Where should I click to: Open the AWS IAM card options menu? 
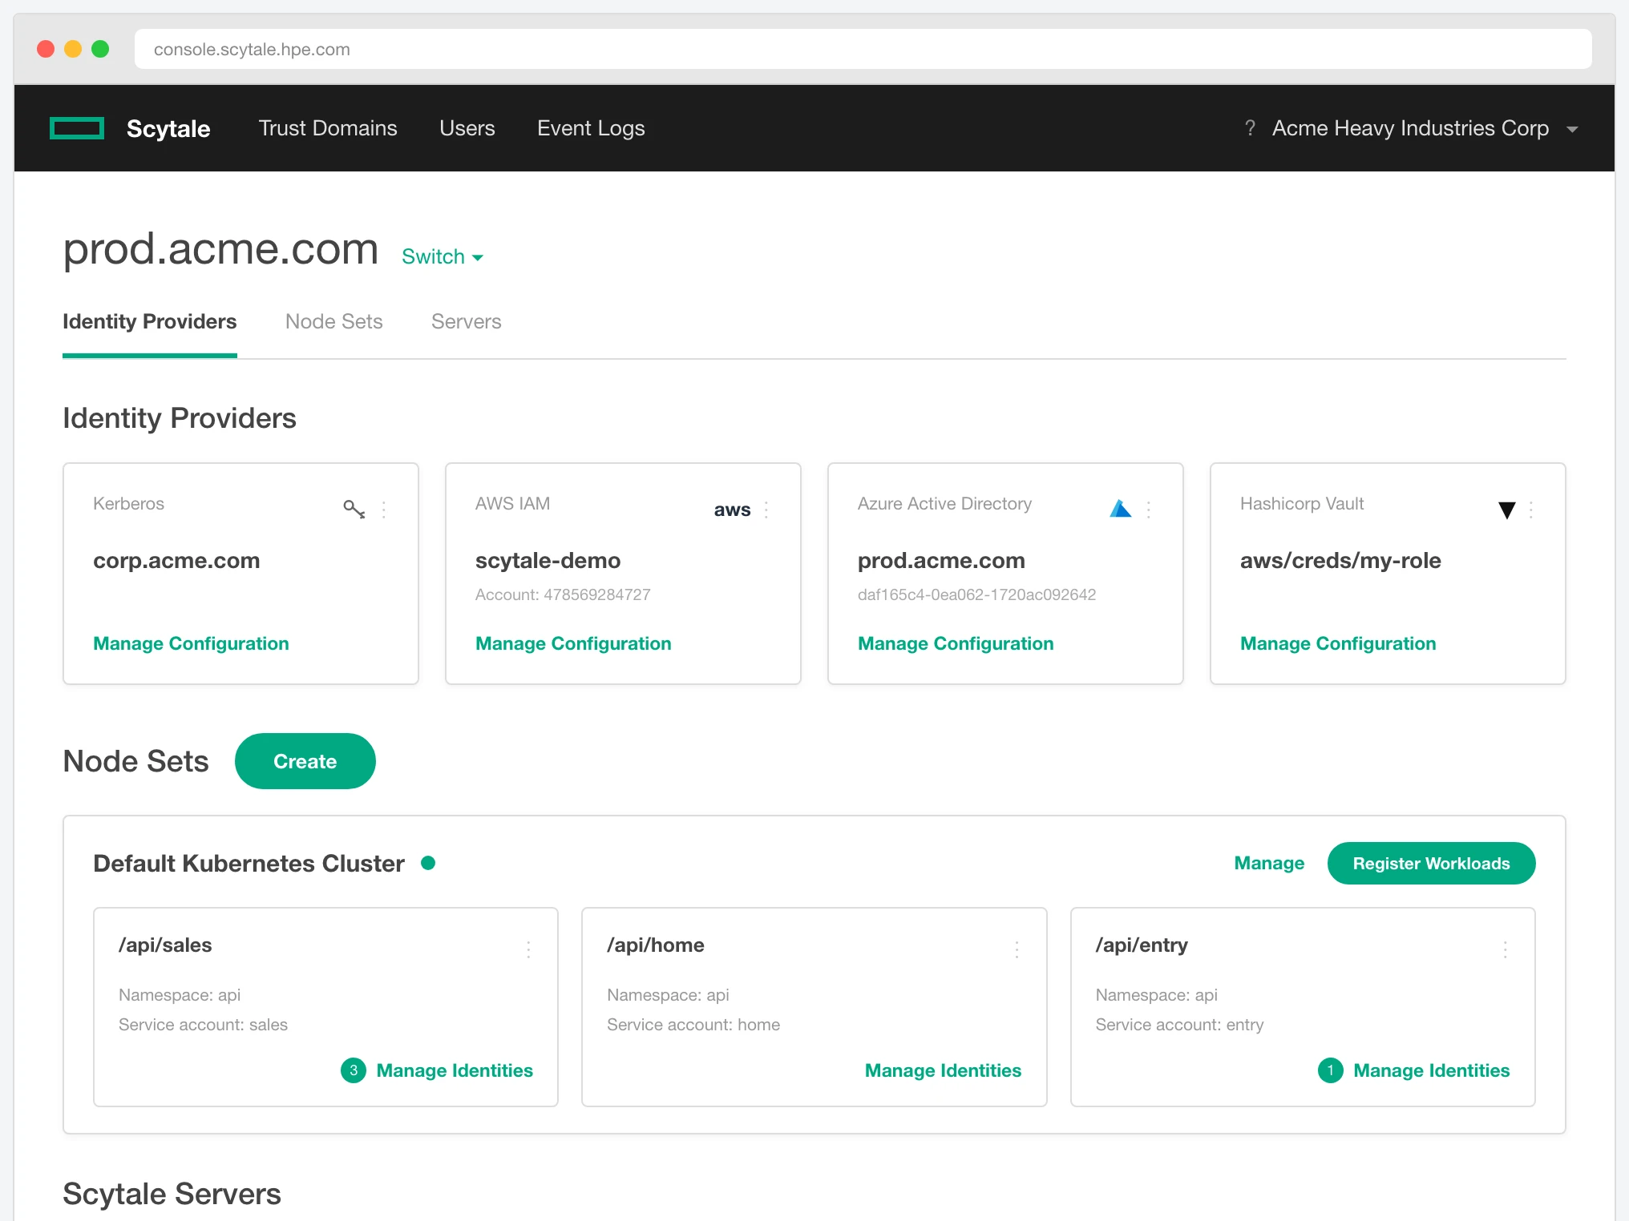[766, 510]
